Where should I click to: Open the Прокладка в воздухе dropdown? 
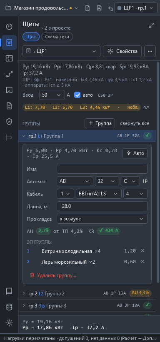[x=102, y=219]
